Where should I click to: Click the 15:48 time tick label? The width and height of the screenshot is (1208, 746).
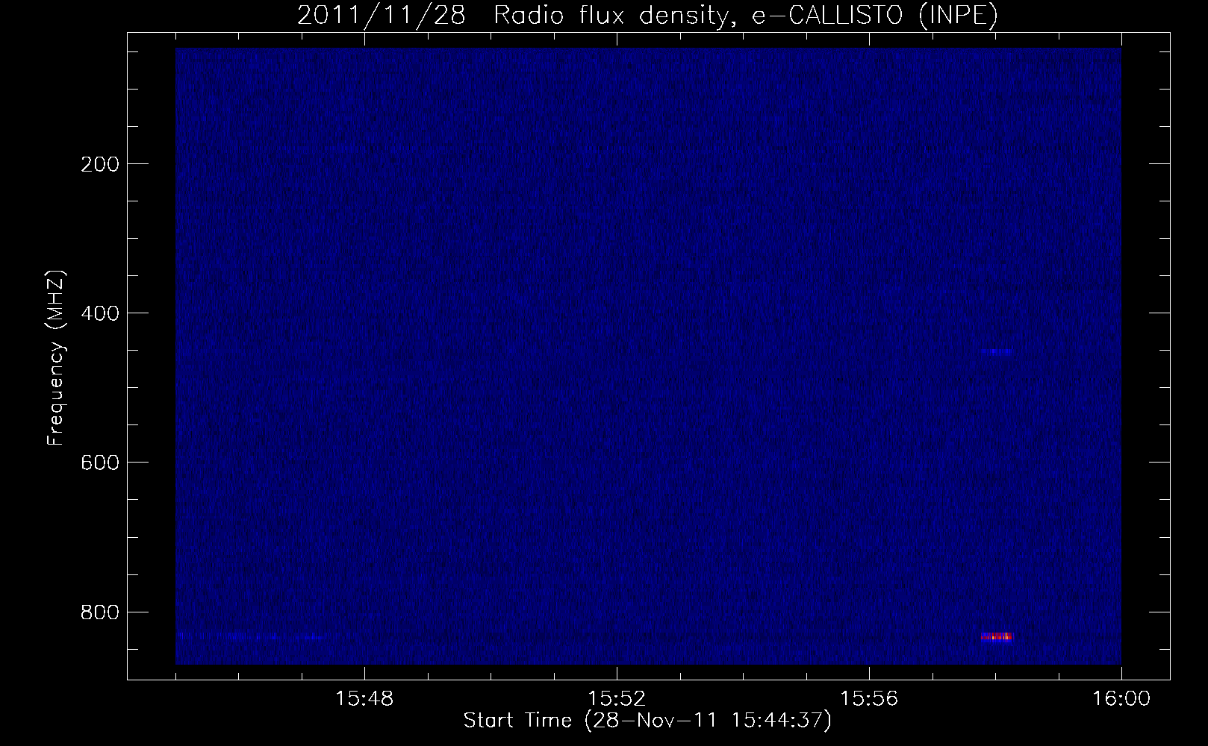click(x=364, y=699)
